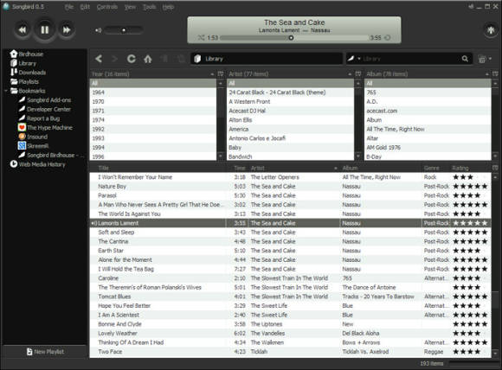Open the media view dropdown button
502x370 pixels.
click(485, 59)
